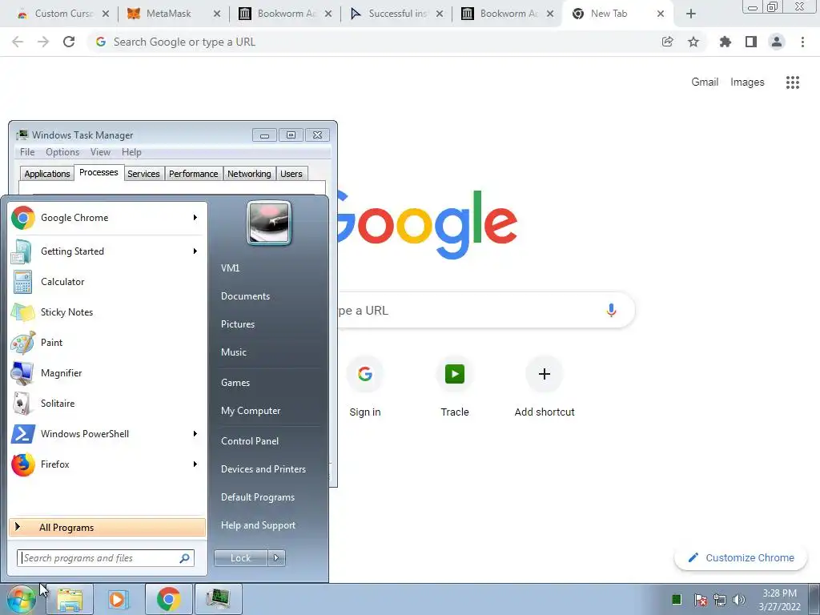820x615 pixels.
Task: Switch to Successful install browser tab
Action: click(396, 14)
